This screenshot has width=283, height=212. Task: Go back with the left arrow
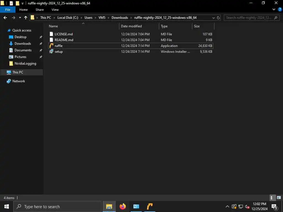coord(5,18)
